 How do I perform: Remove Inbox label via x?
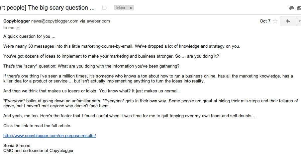pos(131,8)
